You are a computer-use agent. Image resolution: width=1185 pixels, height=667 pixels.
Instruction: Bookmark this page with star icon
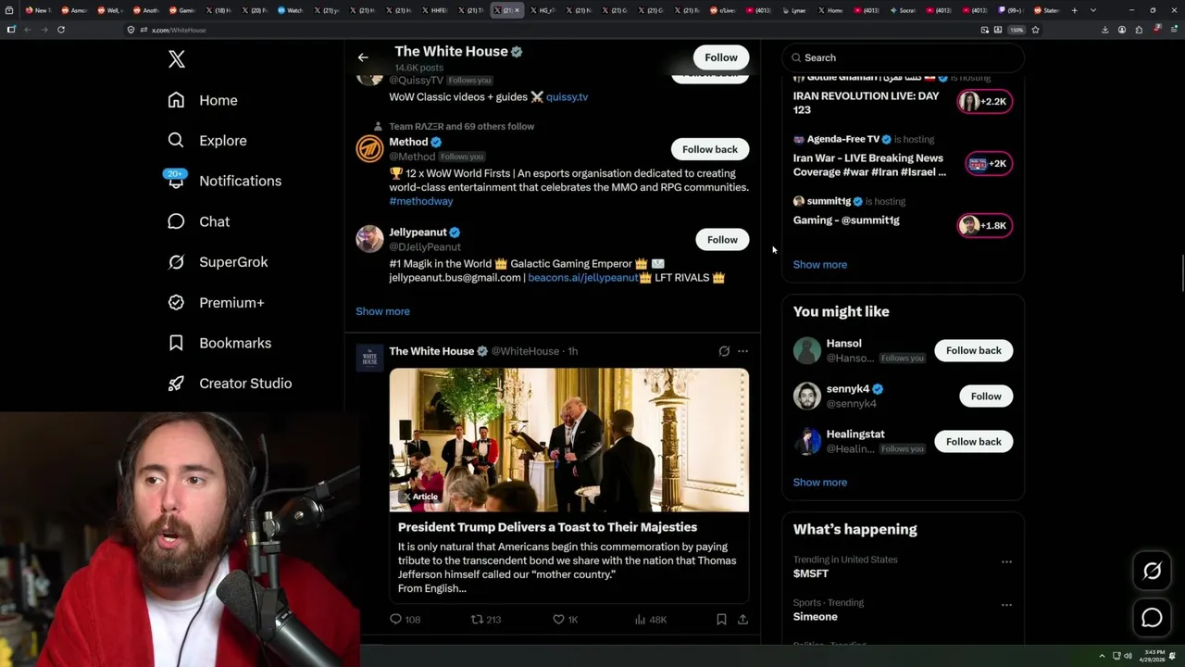[x=1035, y=30]
